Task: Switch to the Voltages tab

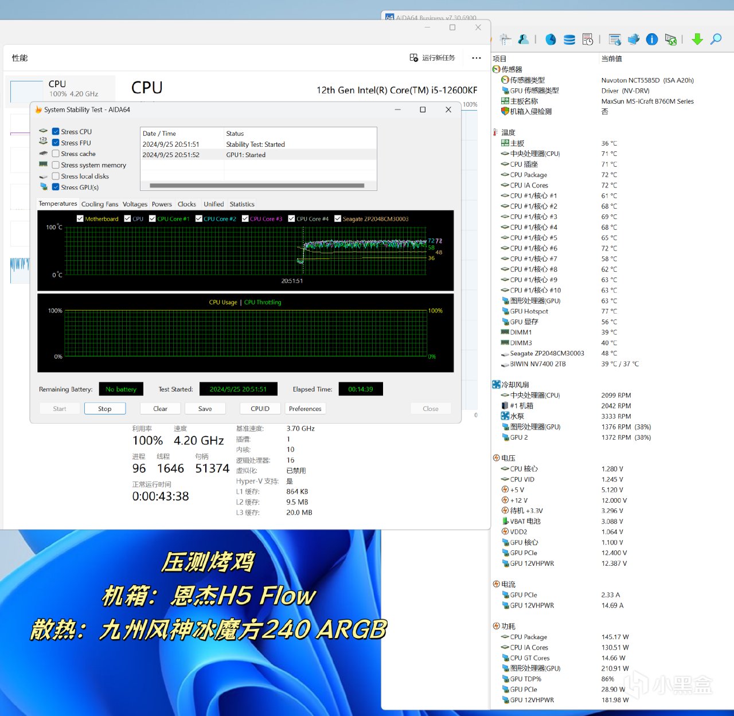Action: [135, 204]
